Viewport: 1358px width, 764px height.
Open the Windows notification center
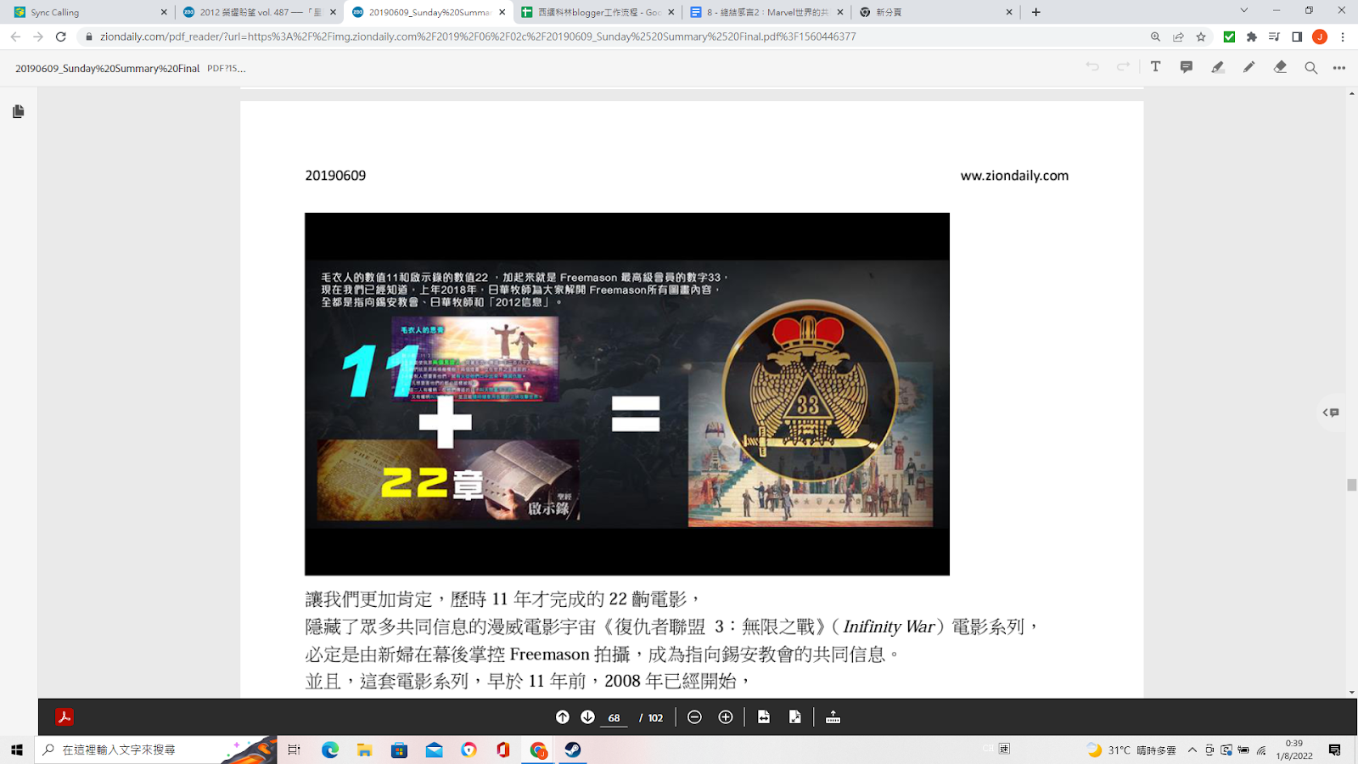(x=1335, y=750)
